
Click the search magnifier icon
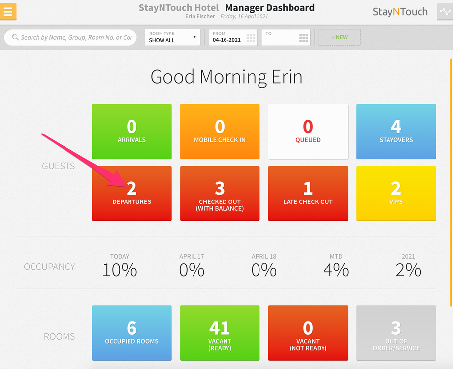[x=15, y=37]
